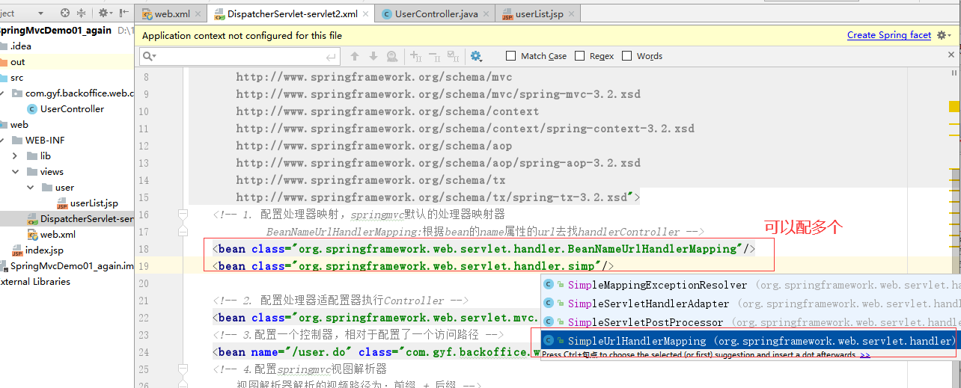Select com.gyf.backoffice.web package

[x=79, y=93]
